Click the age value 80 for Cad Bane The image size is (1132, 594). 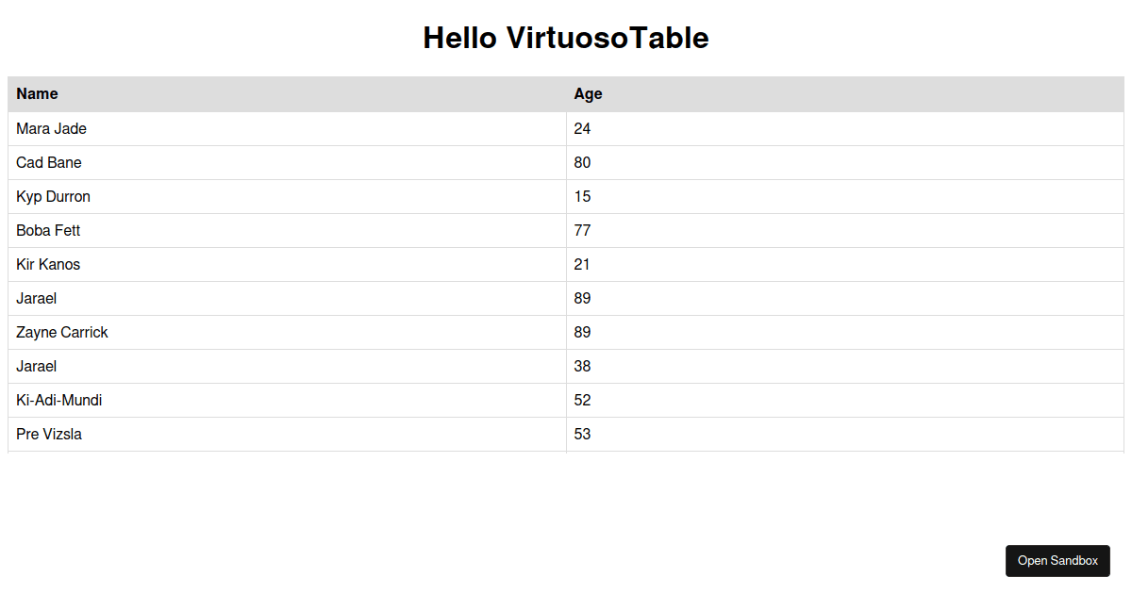point(582,162)
